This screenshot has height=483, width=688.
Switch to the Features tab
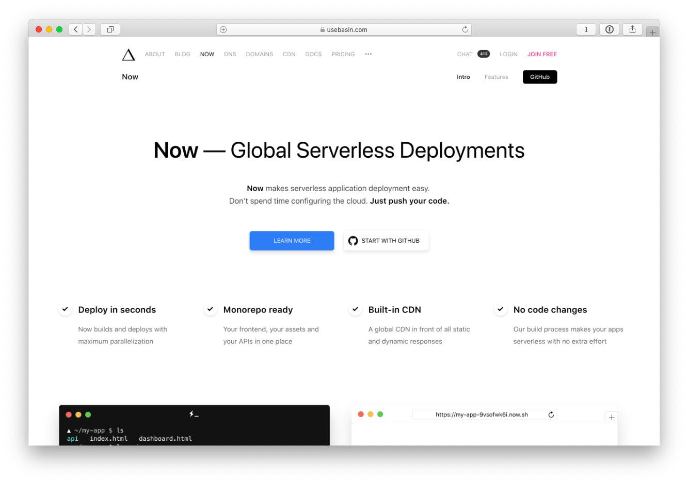pos(496,77)
